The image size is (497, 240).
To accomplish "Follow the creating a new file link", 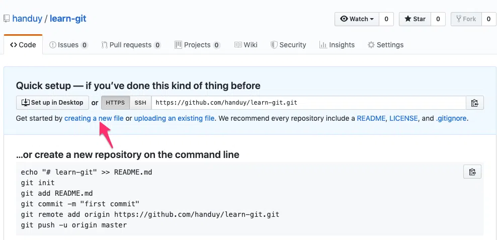I will pos(94,119).
